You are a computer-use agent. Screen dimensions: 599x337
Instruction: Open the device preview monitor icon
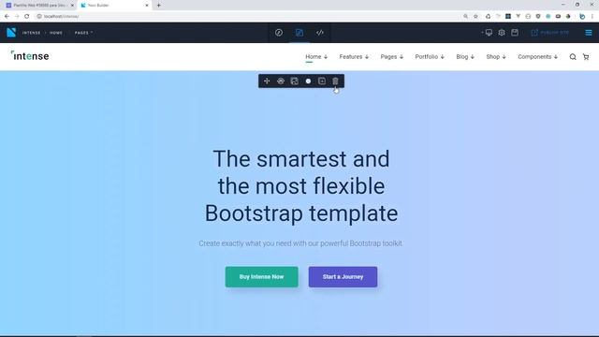489,33
